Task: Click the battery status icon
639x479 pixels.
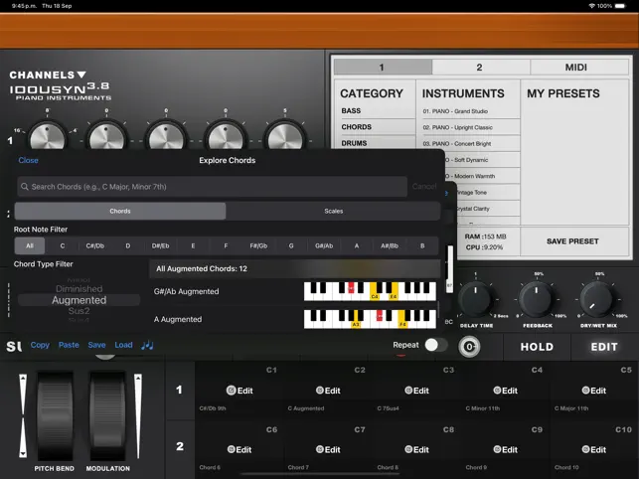Action: (x=620, y=6)
